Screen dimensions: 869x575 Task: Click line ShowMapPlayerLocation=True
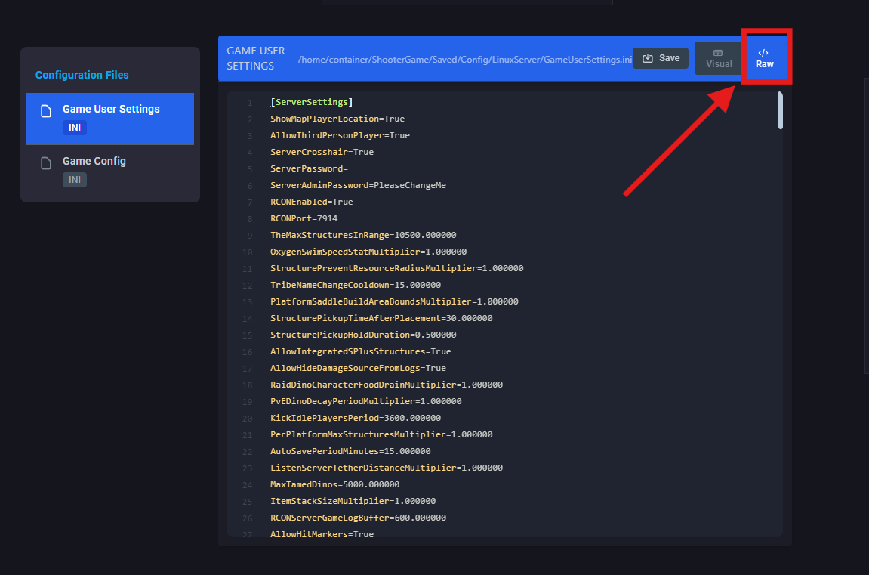pos(337,119)
